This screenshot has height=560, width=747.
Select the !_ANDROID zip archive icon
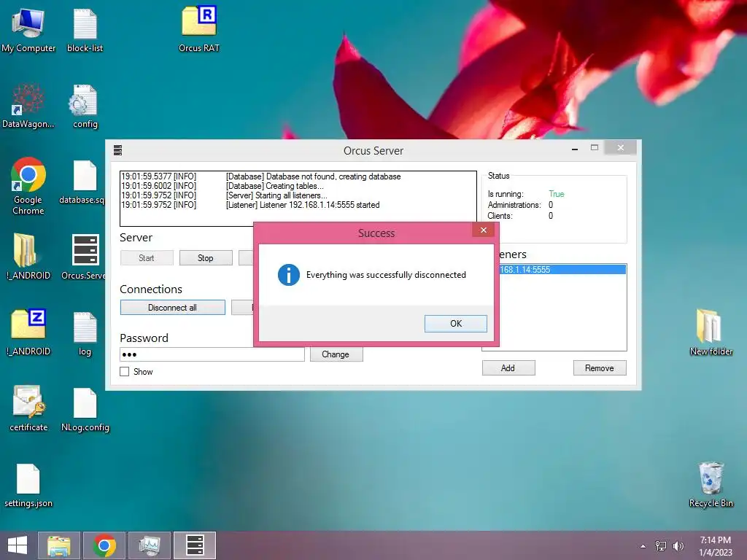pos(28,332)
